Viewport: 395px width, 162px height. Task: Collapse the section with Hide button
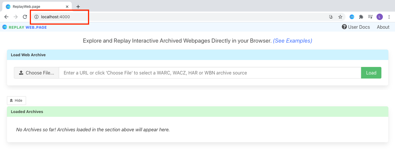pyautogui.click(x=16, y=101)
